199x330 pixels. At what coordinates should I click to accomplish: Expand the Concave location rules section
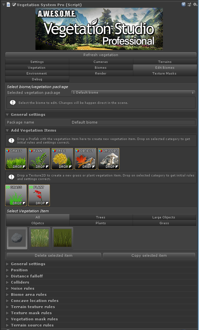[x=7, y=301]
